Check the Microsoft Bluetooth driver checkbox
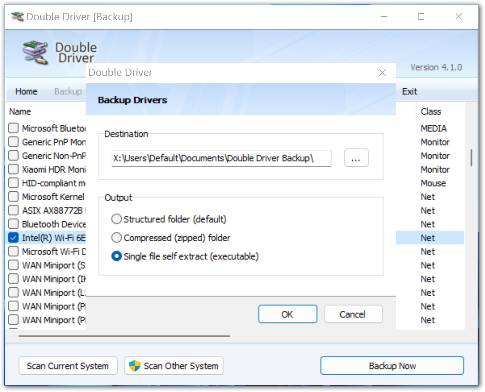The width and height of the screenshot is (485, 392). [x=13, y=128]
